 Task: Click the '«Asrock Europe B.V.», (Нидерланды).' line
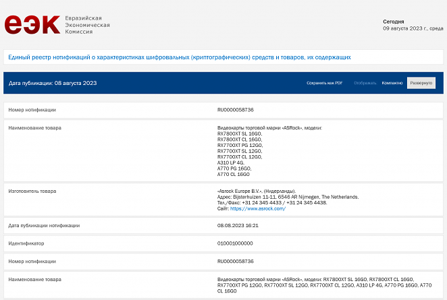(x=257, y=191)
